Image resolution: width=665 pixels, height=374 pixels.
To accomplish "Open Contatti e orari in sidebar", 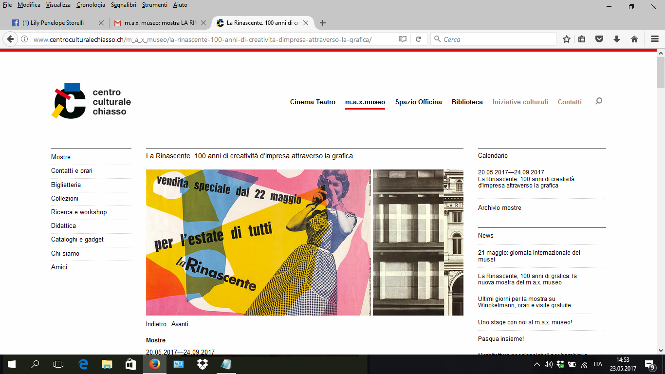I will click(x=72, y=171).
